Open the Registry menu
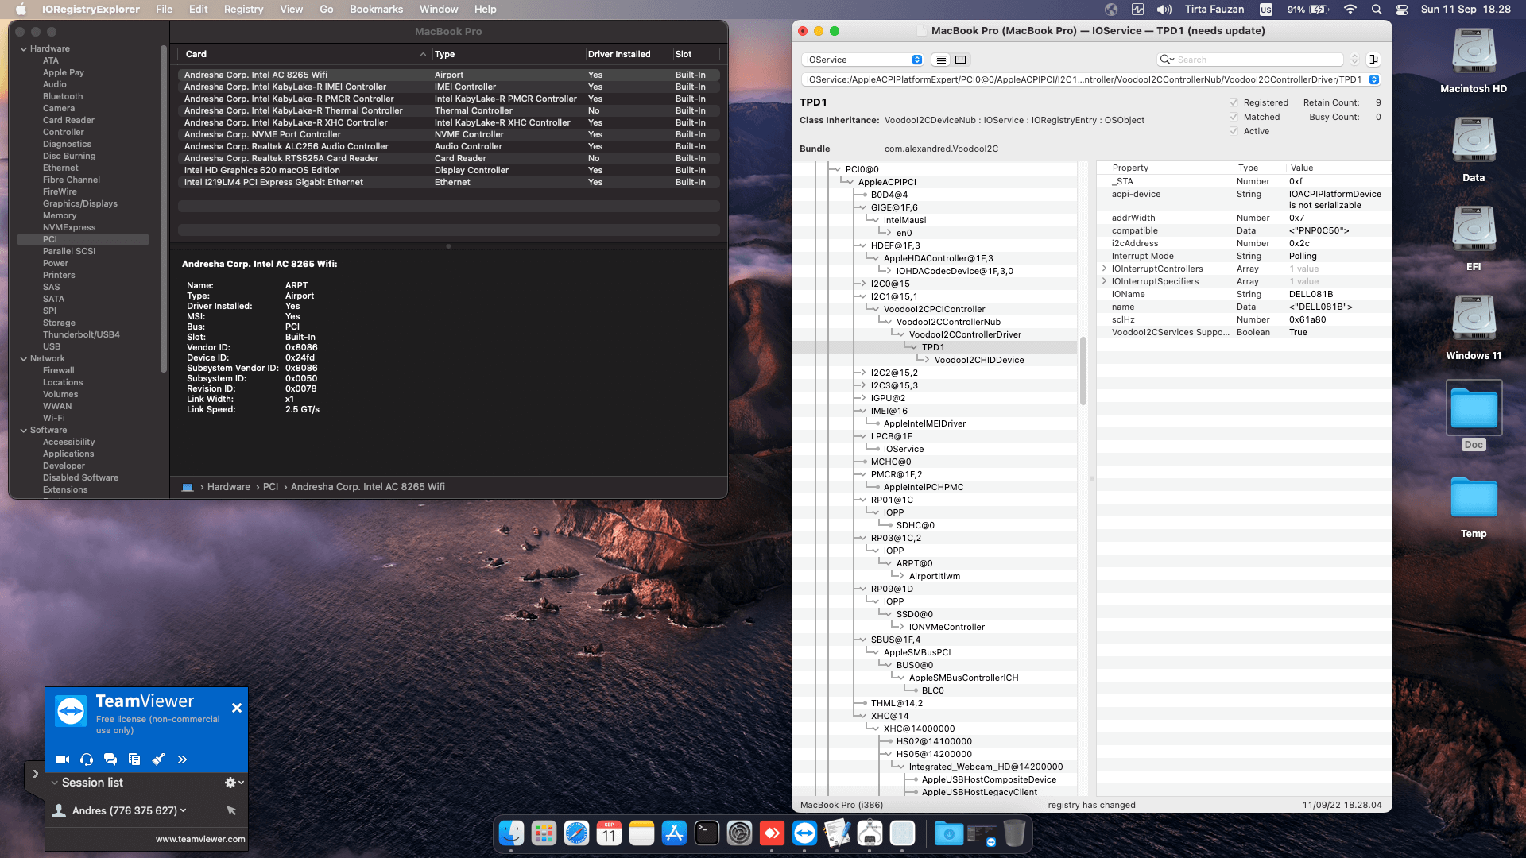The width and height of the screenshot is (1526, 858). 243,10
